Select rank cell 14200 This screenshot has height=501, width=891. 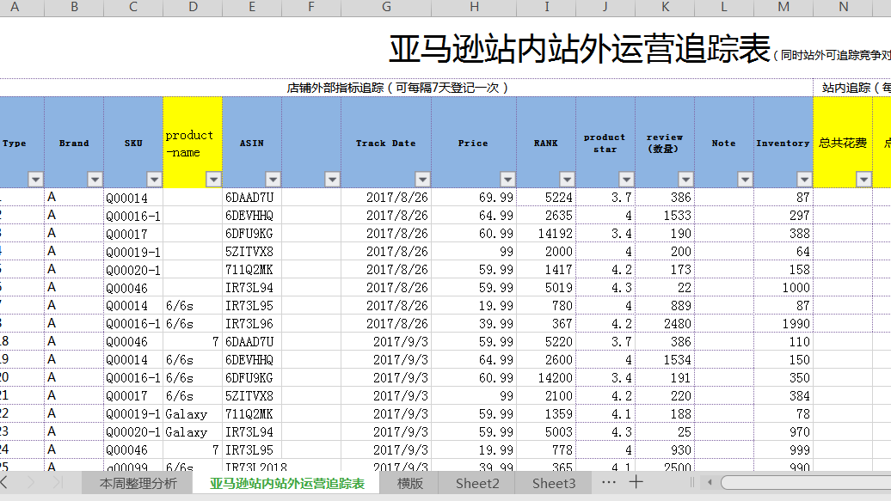tap(546, 378)
